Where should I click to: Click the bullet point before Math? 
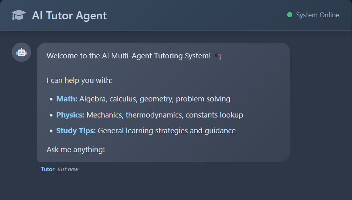point(51,99)
